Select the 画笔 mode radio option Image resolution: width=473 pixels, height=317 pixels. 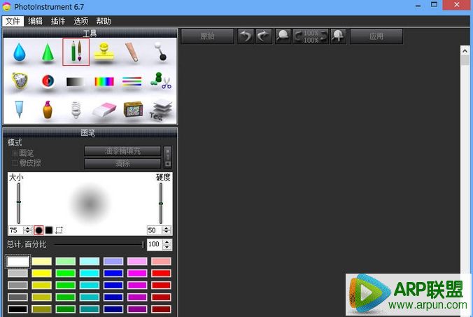[x=23, y=153]
